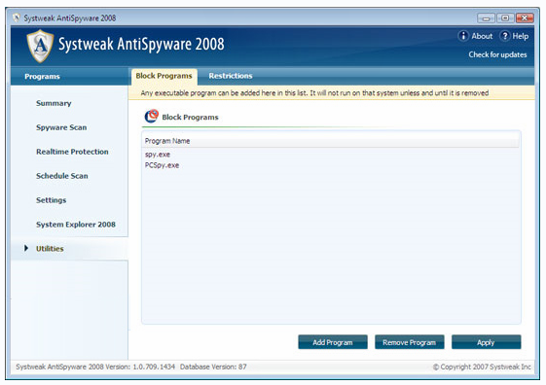Open Realtime Protection section

point(72,152)
